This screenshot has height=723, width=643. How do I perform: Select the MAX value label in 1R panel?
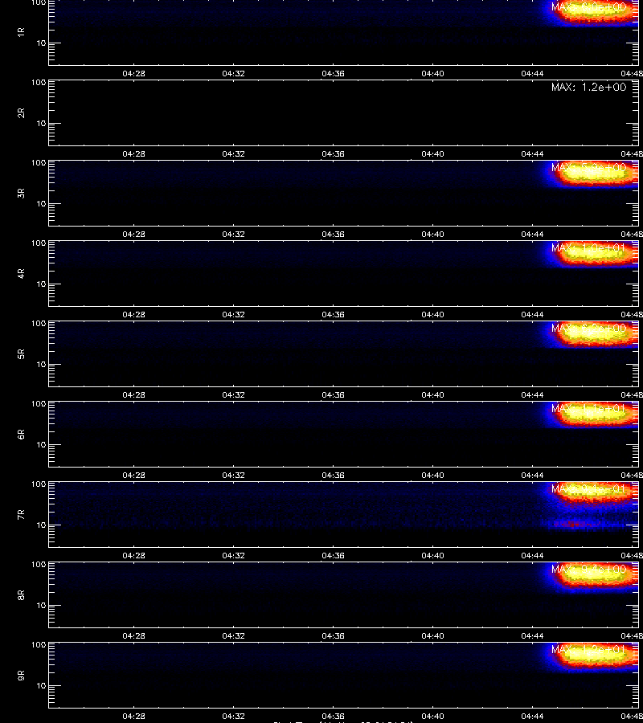pyautogui.click(x=588, y=7)
